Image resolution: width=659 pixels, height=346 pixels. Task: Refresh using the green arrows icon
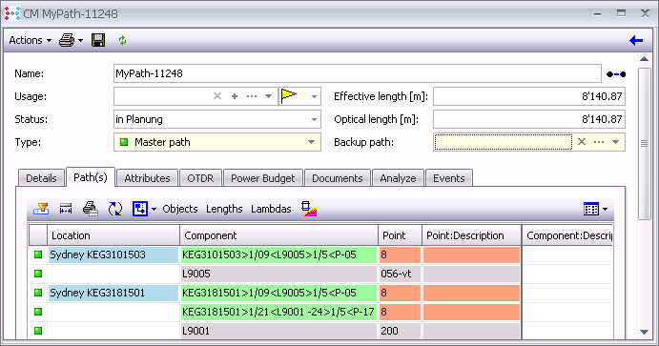coord(122,40)
